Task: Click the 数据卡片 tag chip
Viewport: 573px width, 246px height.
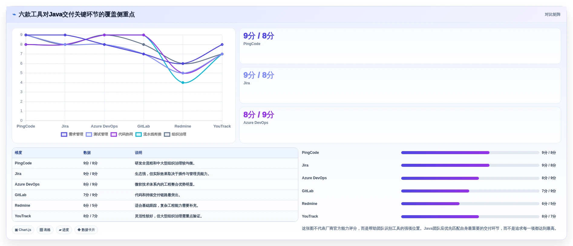Action: pos(86,230)
